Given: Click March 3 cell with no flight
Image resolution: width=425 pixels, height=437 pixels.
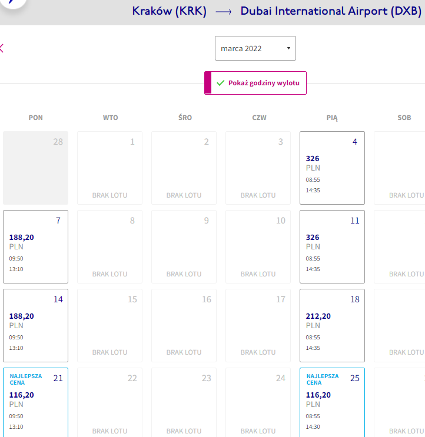Looking at the screenshot, I should [x=258, y=168].
